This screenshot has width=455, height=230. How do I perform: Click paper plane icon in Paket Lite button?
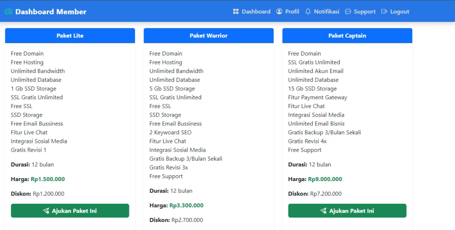point(46,211)
